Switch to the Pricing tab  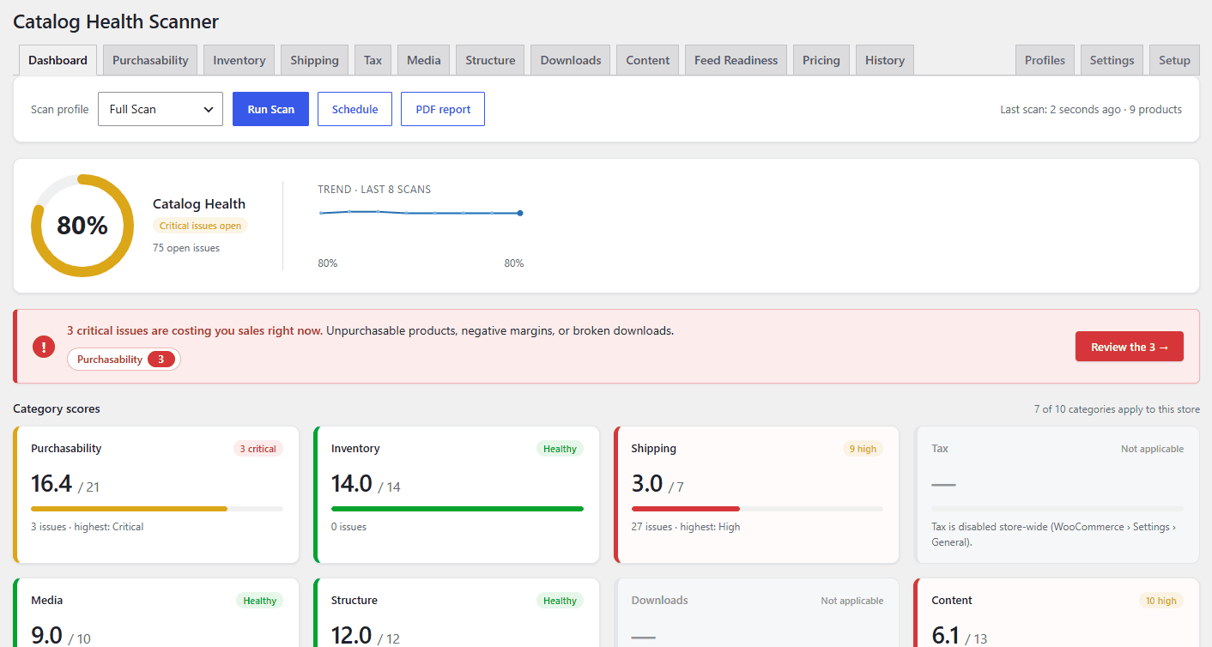(x=821, y=60)
